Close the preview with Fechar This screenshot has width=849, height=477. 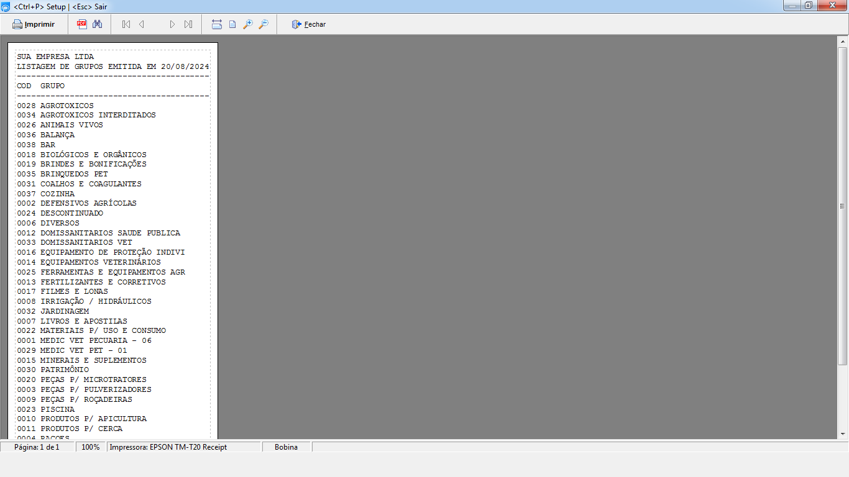click(x=309, y=24)
